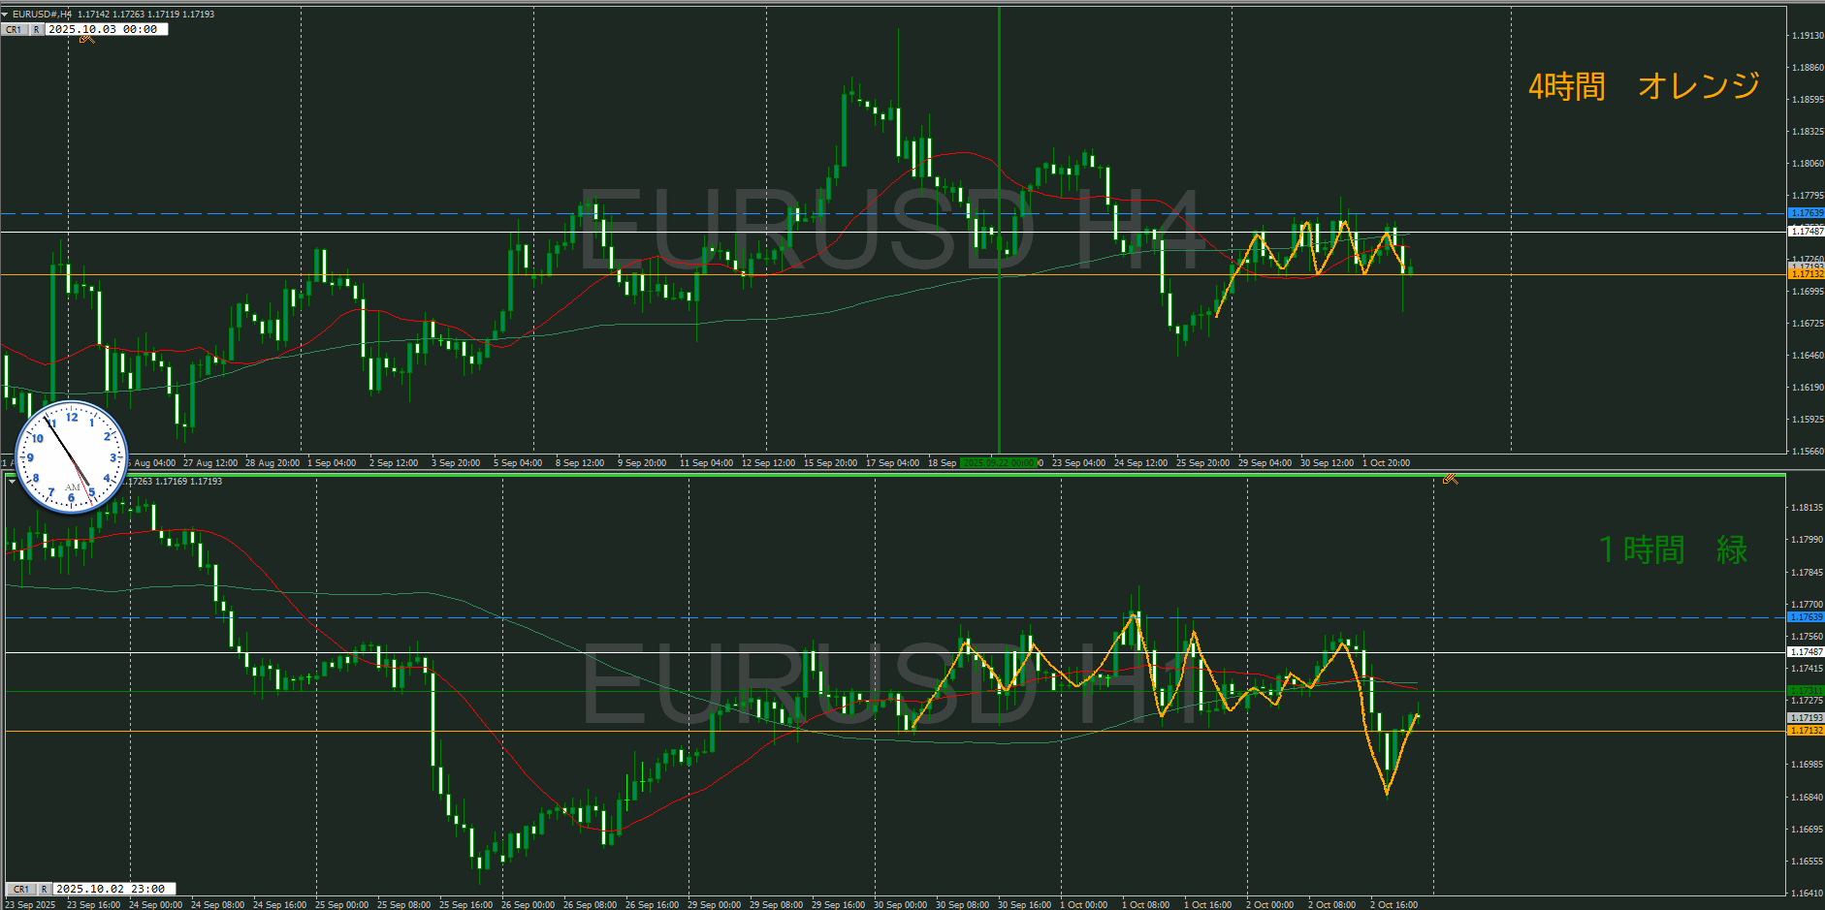Toggle the CR1 button in the H1 chart
1825x910 pixels.
[21, 889]
